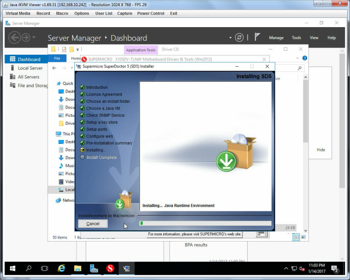Screen dimensions: 350x280
Task: Open the Power Control menu
Action: point(150,14)
